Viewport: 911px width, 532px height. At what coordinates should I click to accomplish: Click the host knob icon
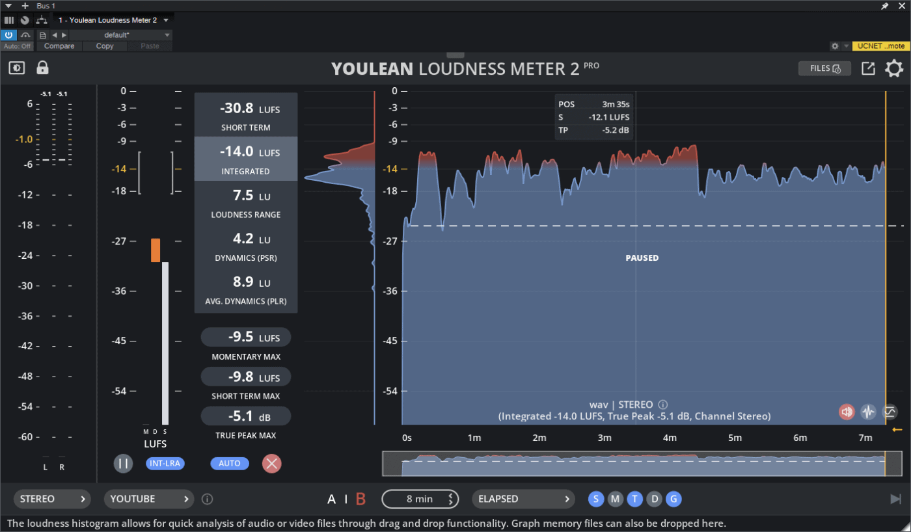(25, 20)
